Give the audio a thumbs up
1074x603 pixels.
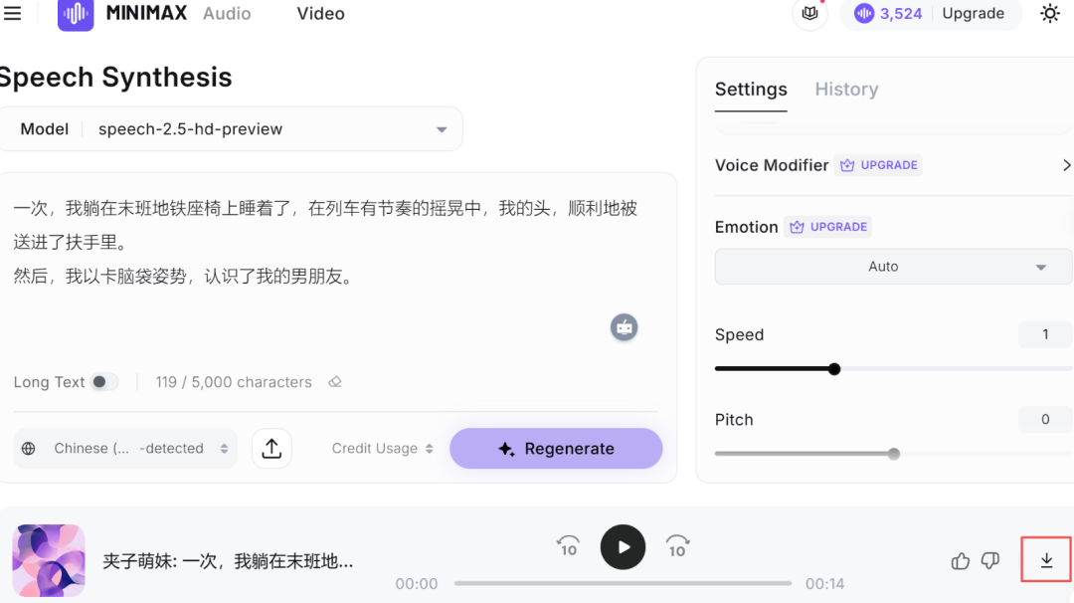(x=959, y=560)
